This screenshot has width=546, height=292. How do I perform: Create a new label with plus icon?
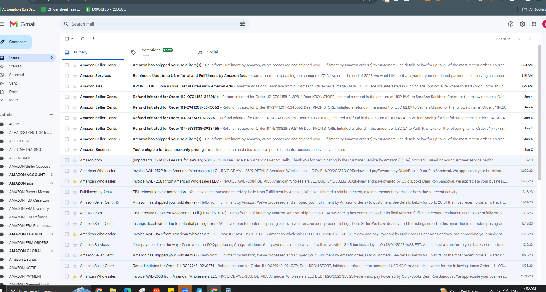coord(51,114)
